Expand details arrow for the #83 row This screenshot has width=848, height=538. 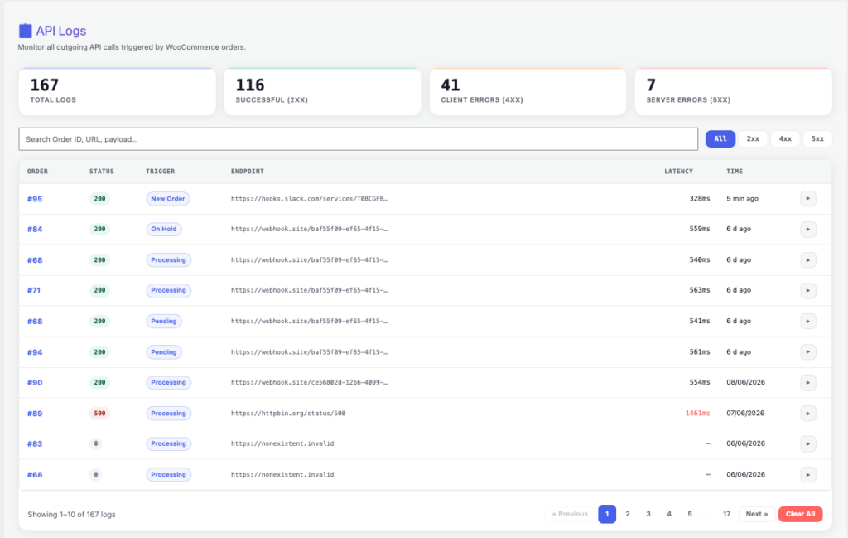[x=808, y=443]
